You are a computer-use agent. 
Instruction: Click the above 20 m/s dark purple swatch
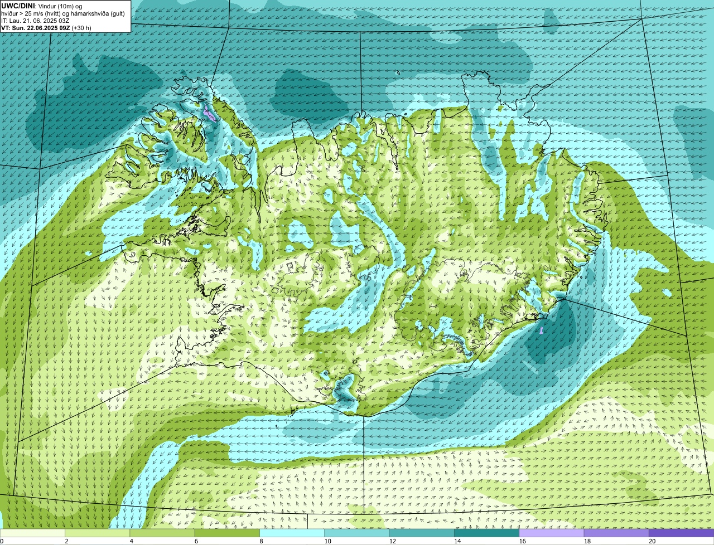click(681, 533)
